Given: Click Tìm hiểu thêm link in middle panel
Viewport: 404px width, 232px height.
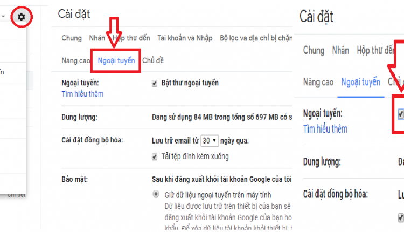Looking at the screenshot, I should click(x=82, y=94).
